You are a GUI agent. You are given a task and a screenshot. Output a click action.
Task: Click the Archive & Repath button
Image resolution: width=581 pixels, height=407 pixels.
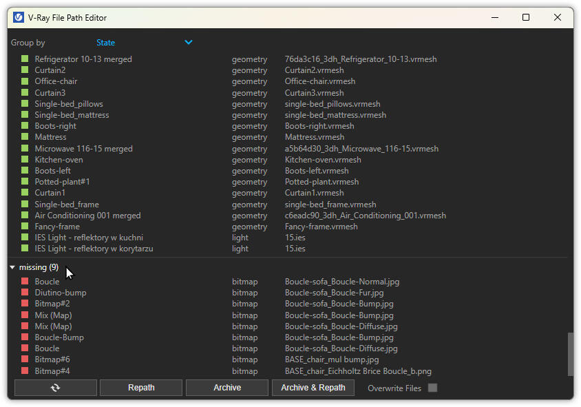[x=313, y=388]
